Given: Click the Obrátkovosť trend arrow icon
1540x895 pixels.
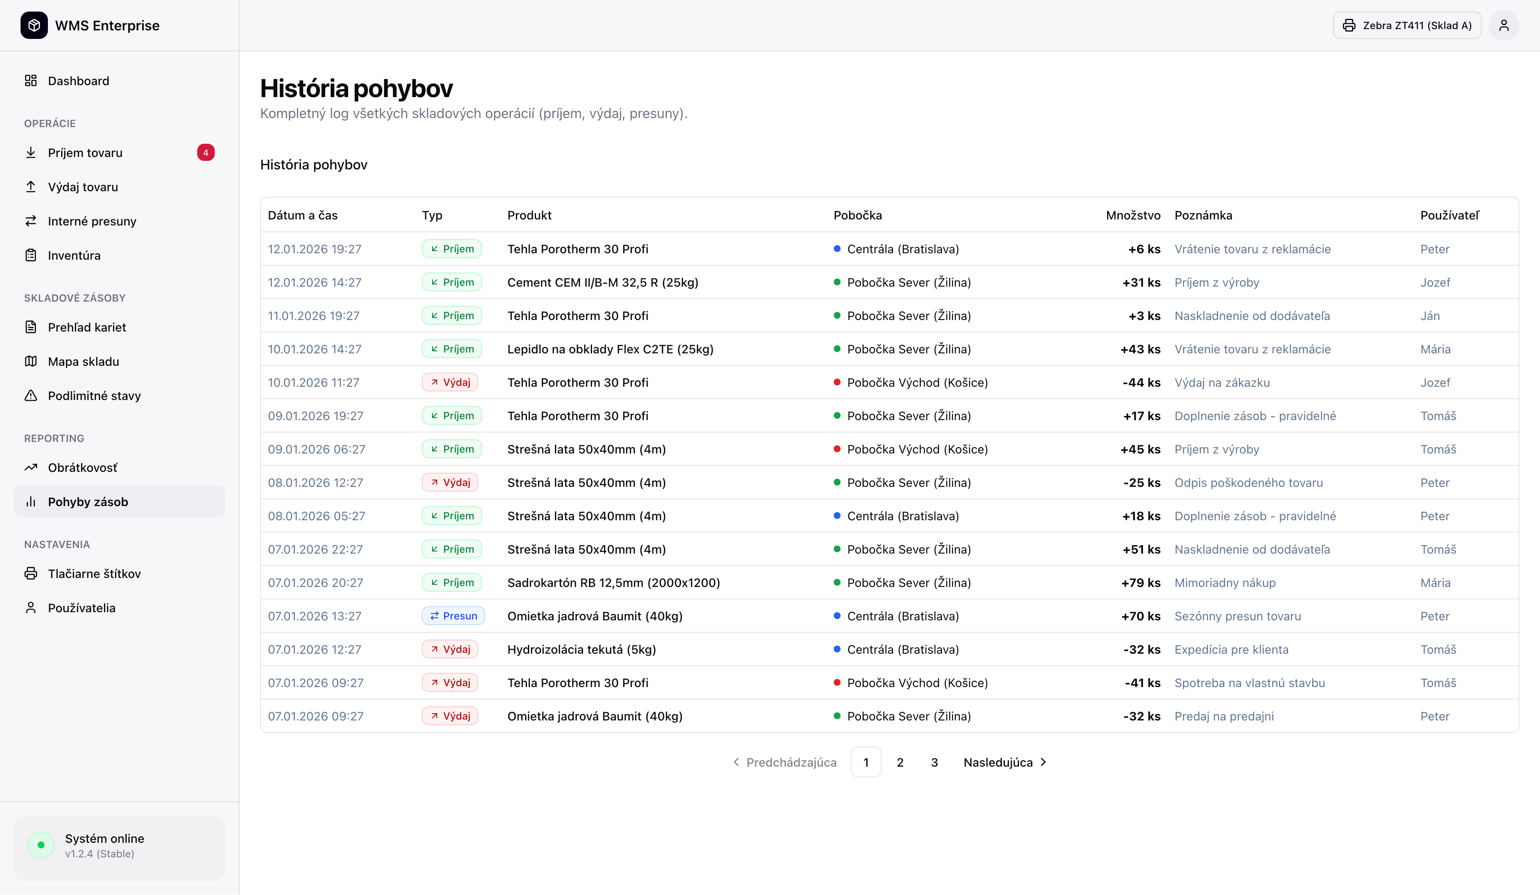Looking at the screenshot, I should pyautogui.click(x=30, y=468).
